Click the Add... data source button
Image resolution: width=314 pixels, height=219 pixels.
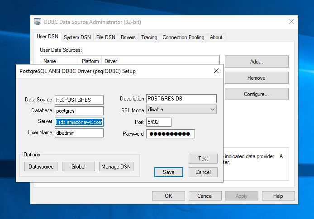pyautogui.click(x=256, y=62)
